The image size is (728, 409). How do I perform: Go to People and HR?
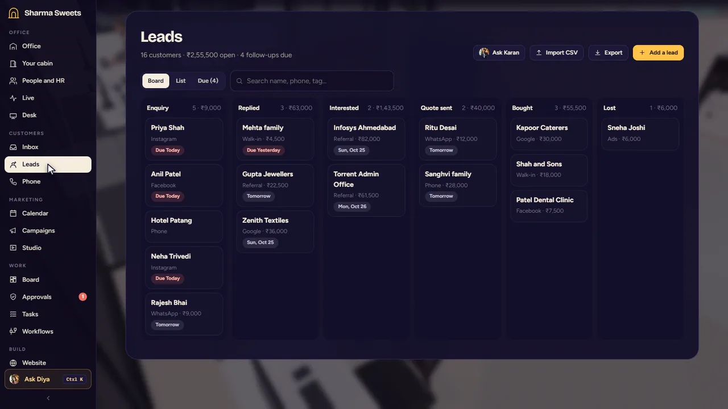(48, 81)
